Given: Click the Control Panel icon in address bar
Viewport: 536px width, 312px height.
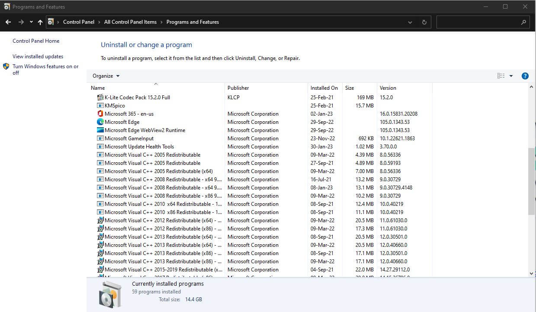Looking at the screenshot, I should click(51, 22).
